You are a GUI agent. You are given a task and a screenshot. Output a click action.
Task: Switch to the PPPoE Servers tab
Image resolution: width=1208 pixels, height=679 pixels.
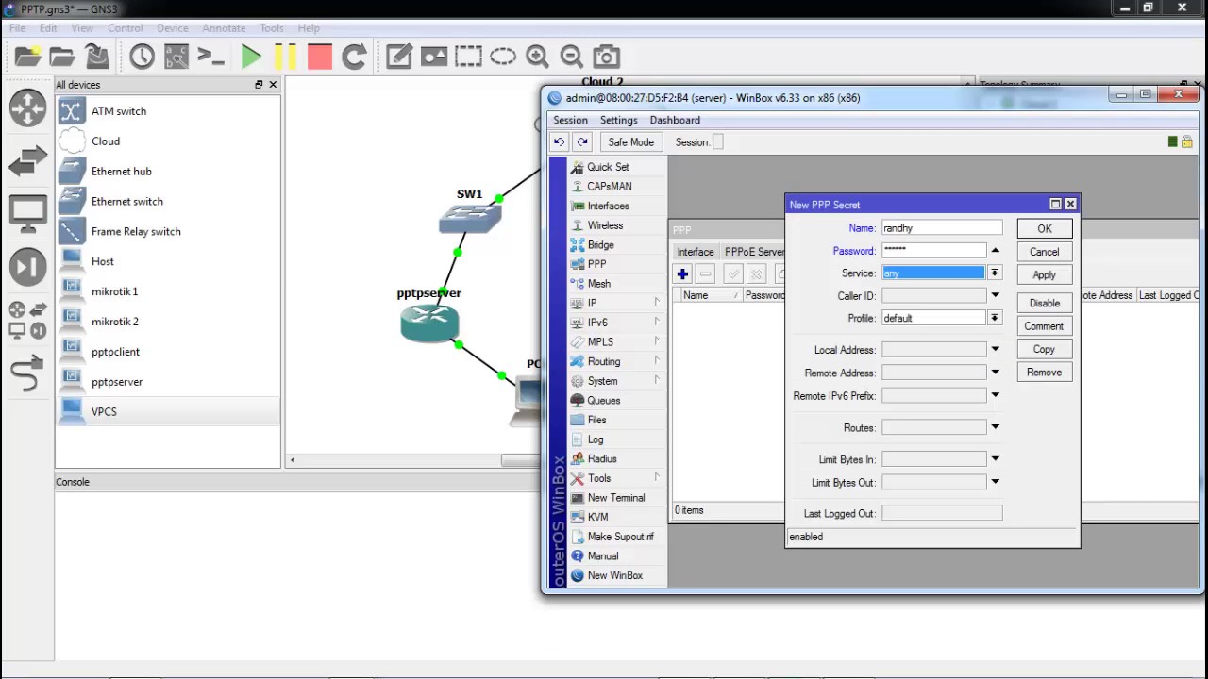click(x=755, y=252)
